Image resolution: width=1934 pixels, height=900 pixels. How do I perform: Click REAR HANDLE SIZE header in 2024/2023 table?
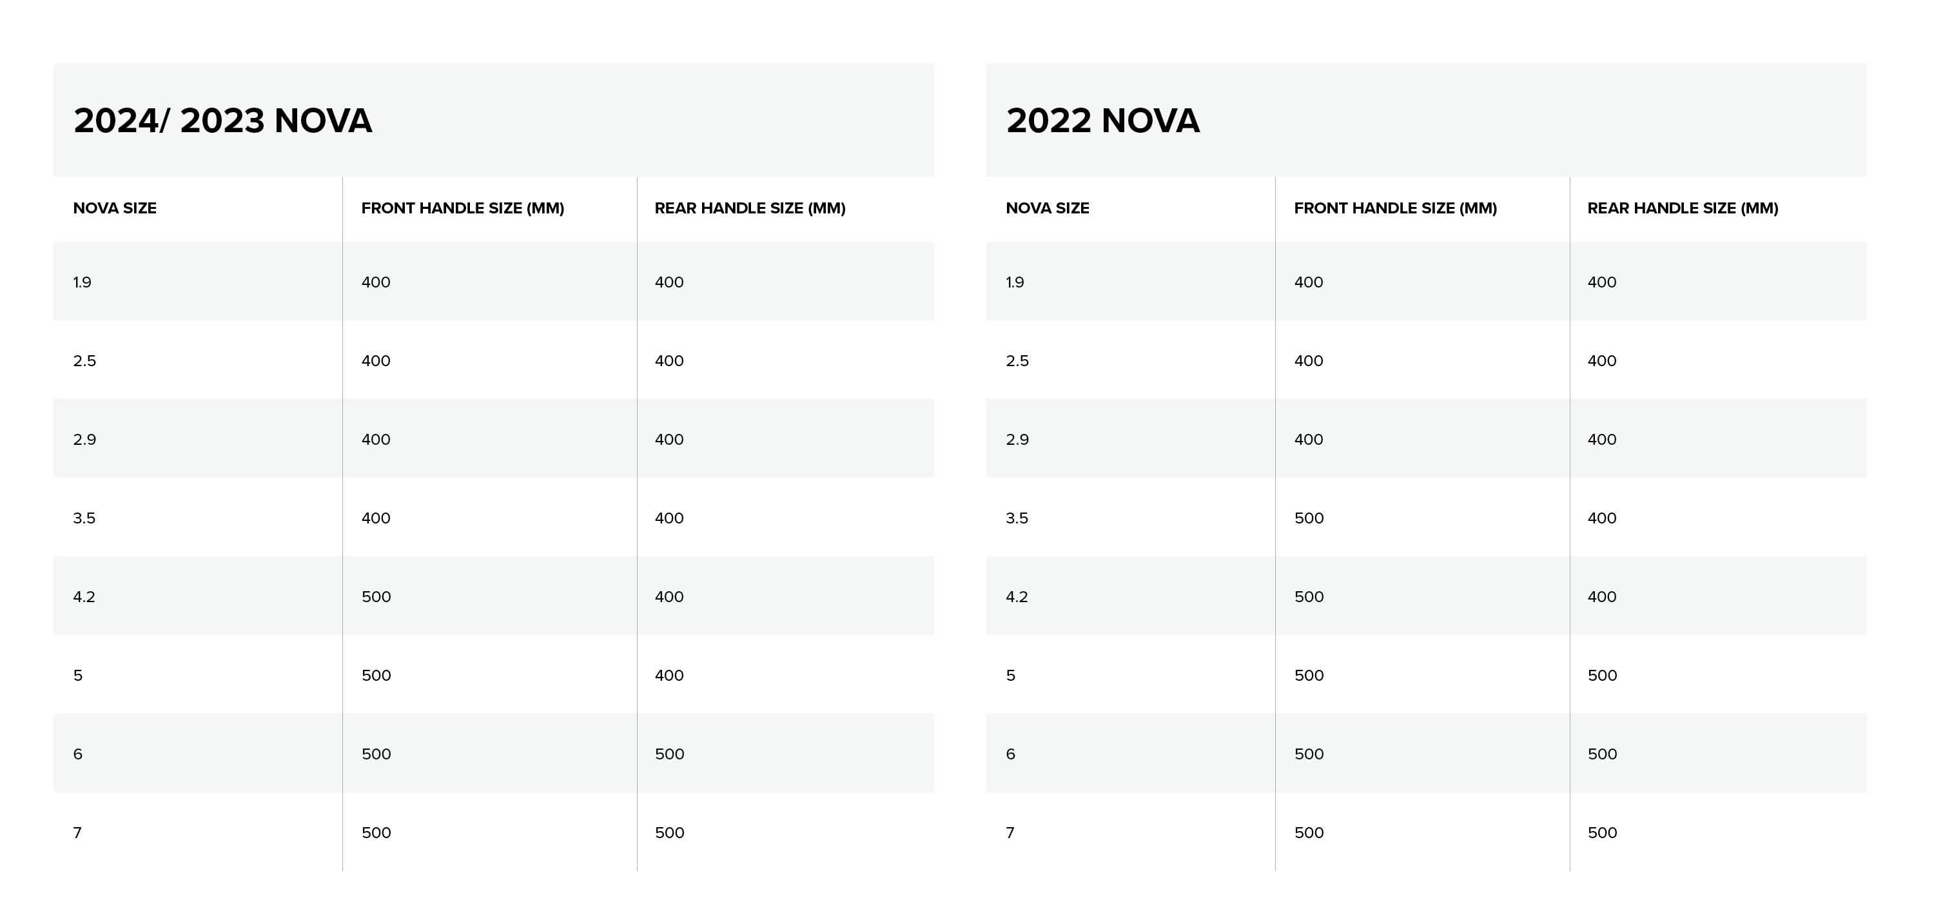(749, 208)
